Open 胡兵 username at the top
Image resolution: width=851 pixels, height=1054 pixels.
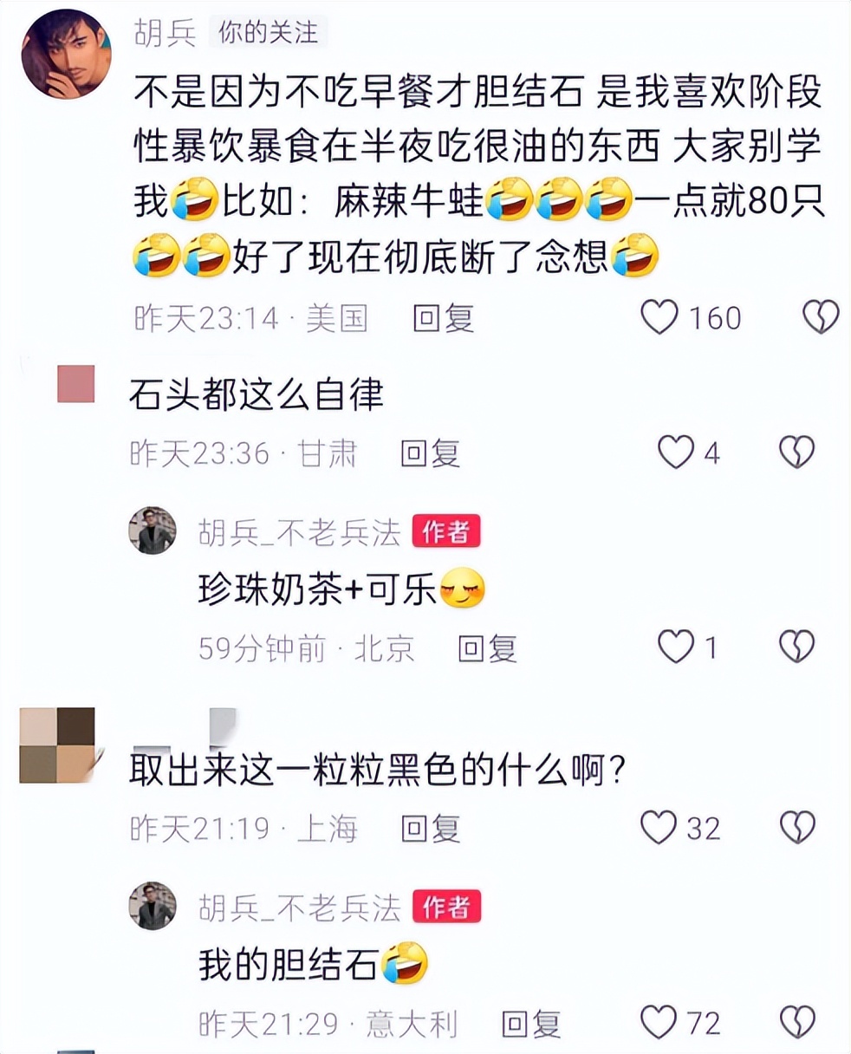pos(165,33)
